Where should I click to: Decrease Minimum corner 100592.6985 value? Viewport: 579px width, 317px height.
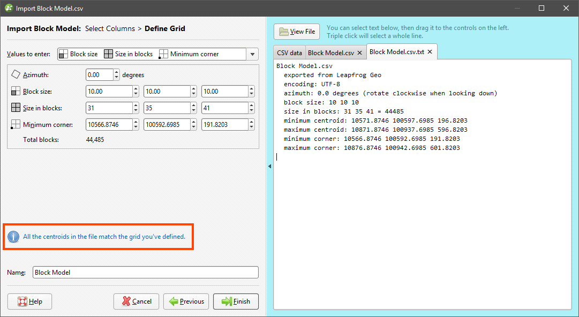point(194,127)
